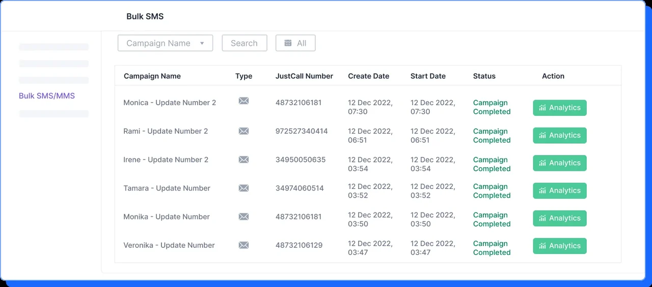Select campaign Rami - Update Number 2
This screenshot has width=652, height=287.
click(x=166, y=131)
